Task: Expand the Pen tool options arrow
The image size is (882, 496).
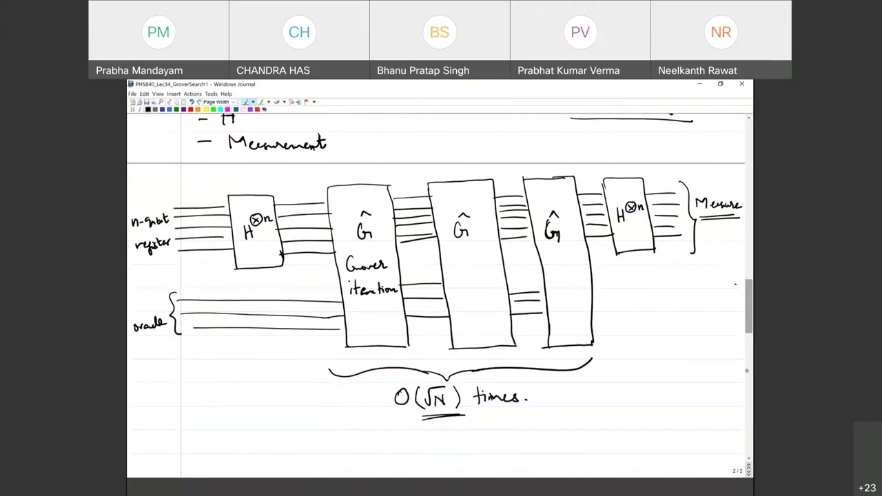Action: tap(253, 102)
